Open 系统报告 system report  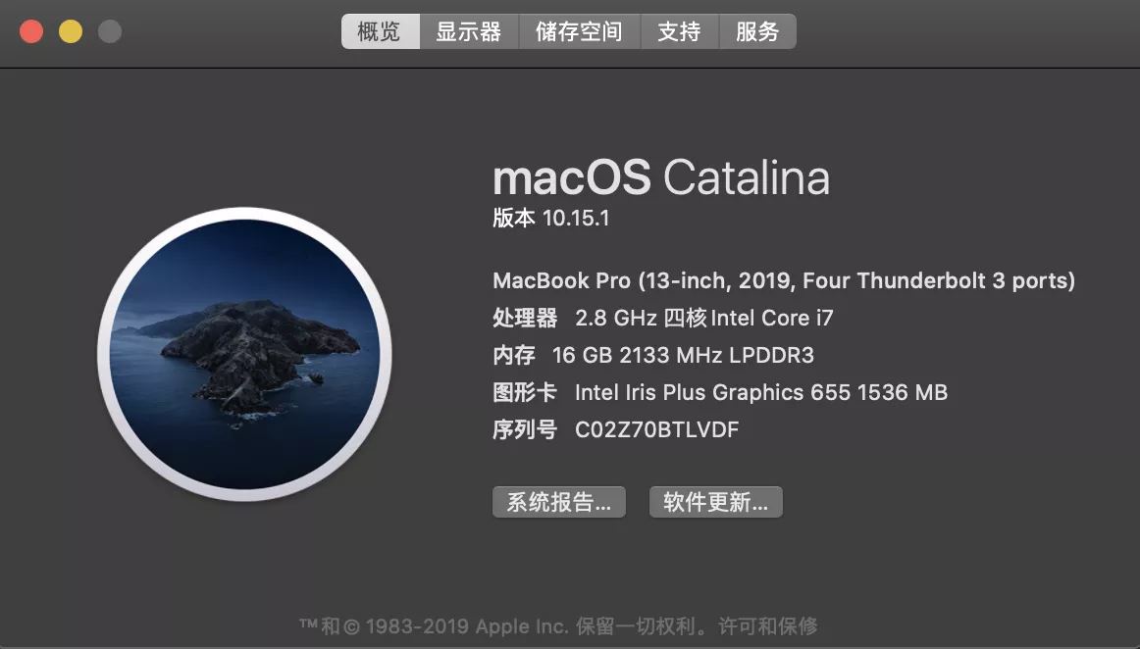pyautogui.click(x=559, y=502)
